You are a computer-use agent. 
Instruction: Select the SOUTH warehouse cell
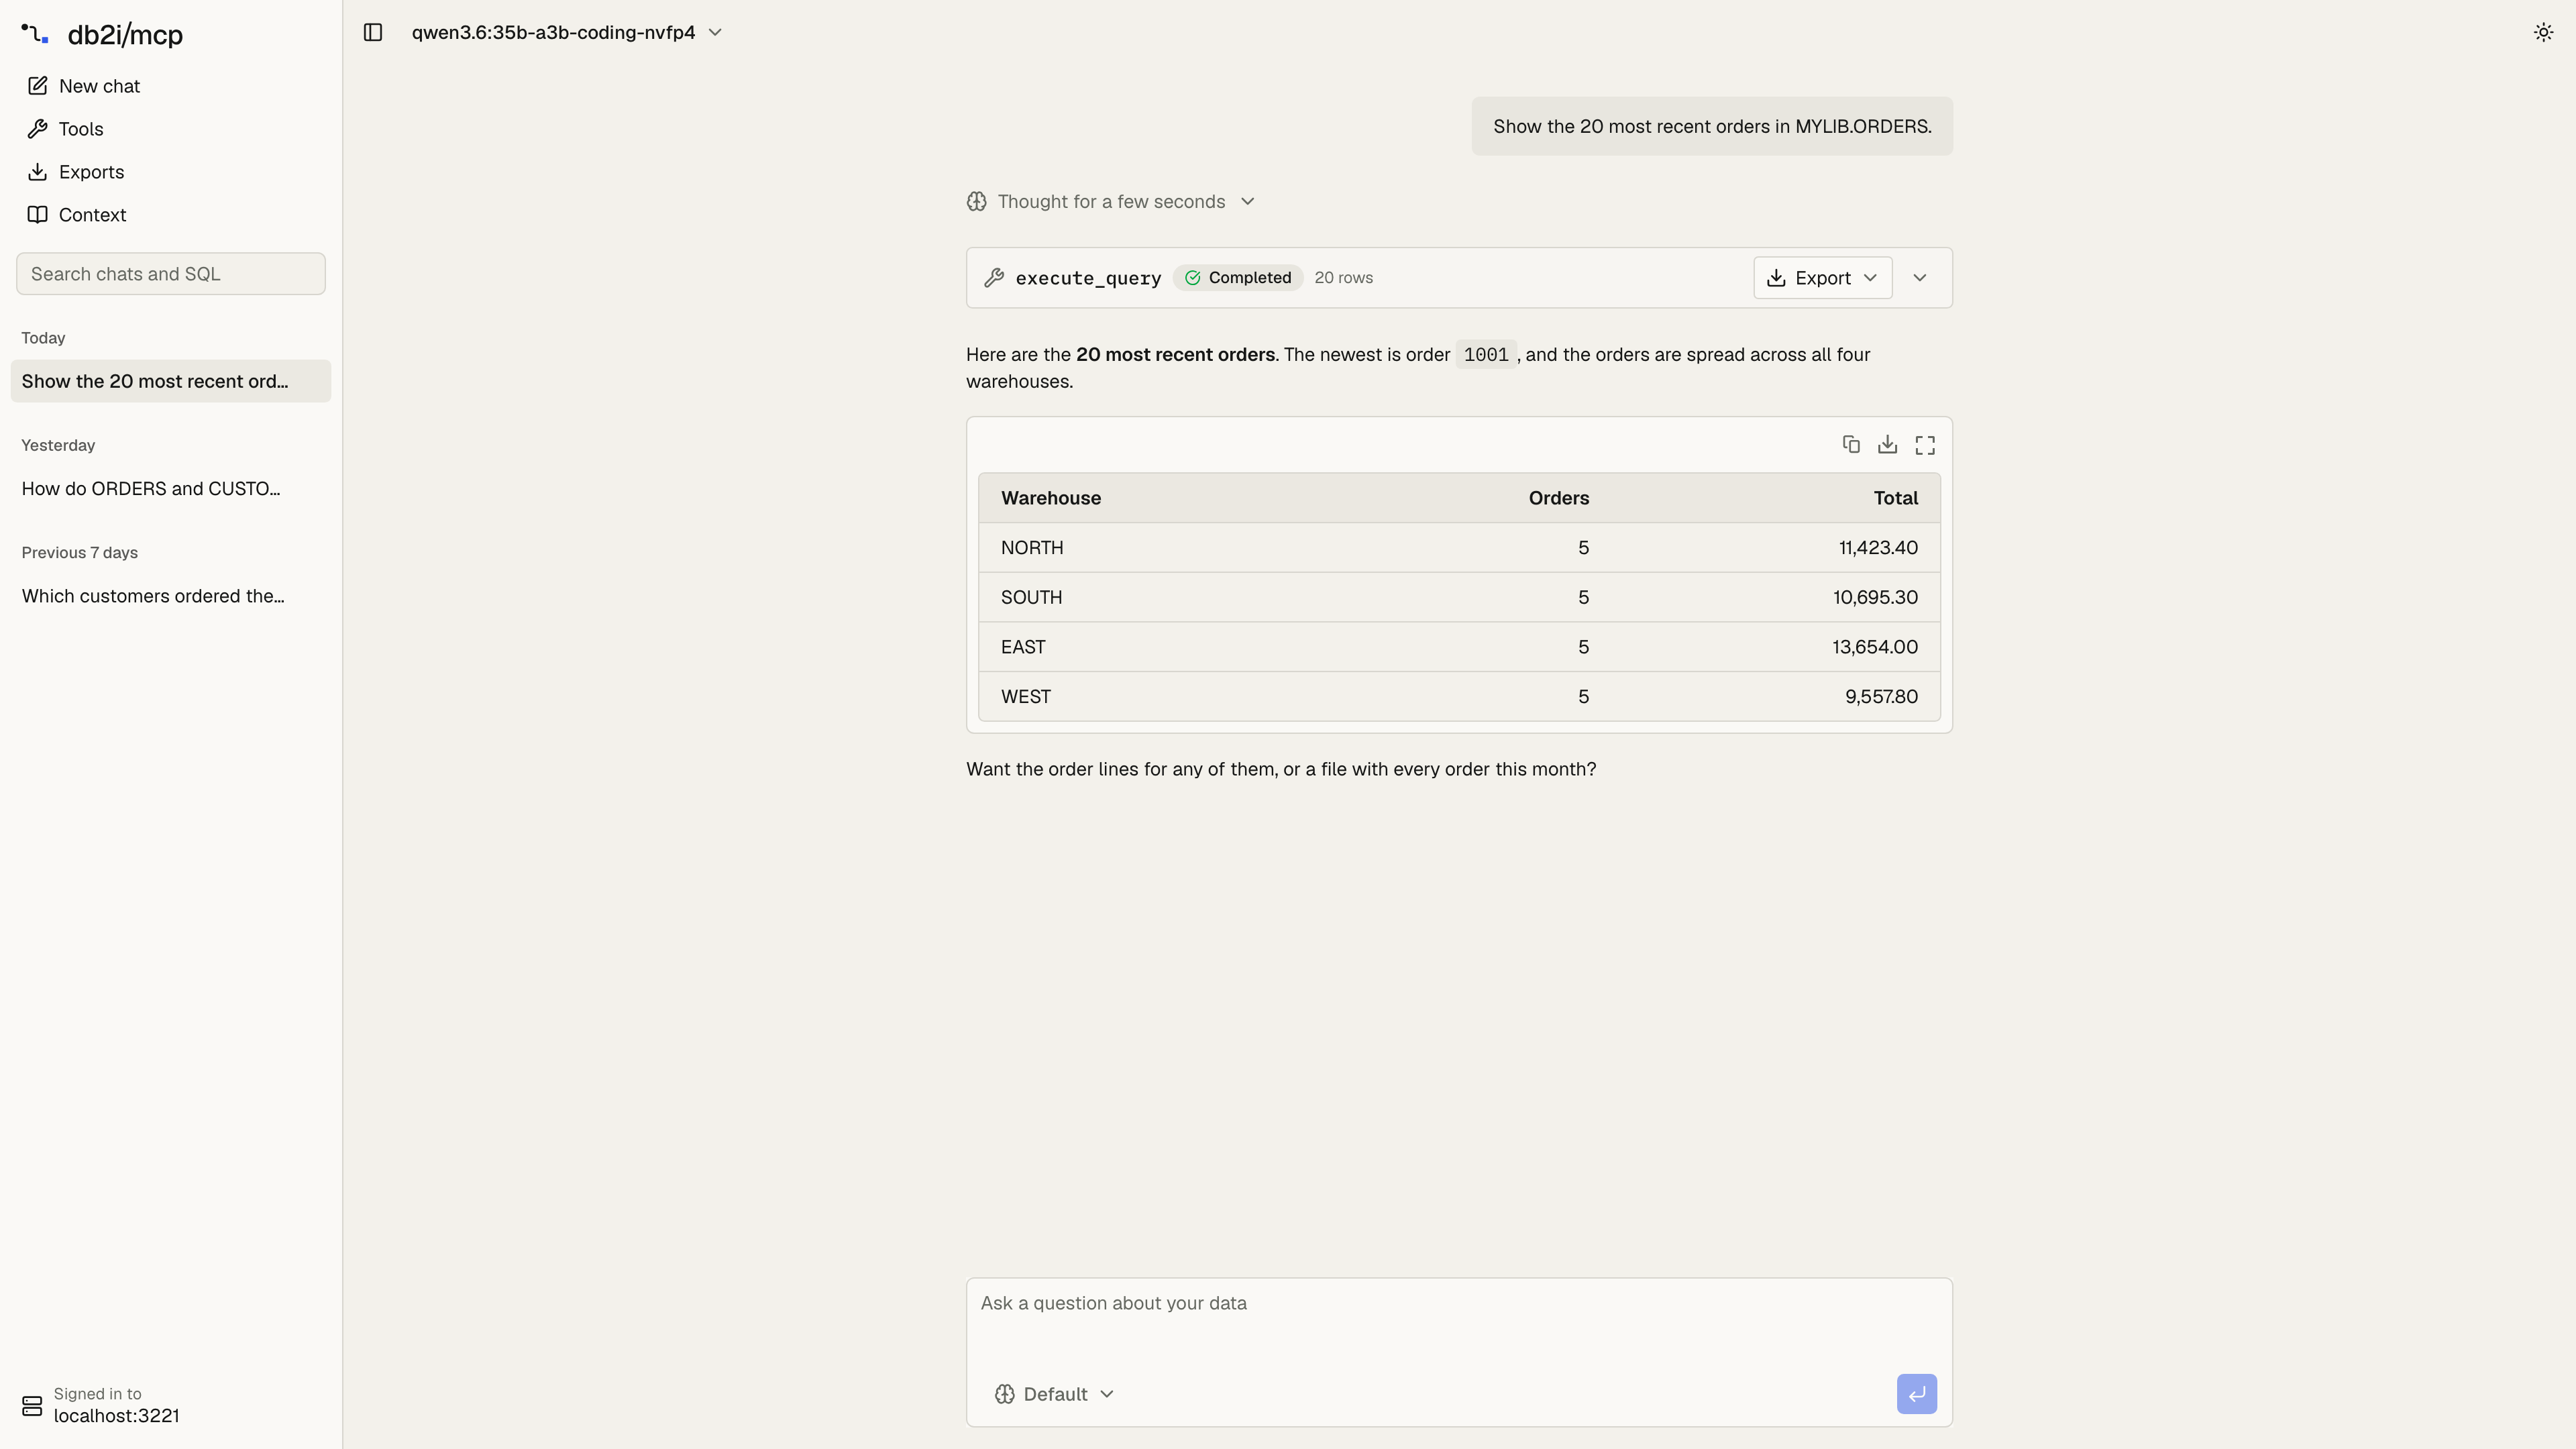(1031, 597)
